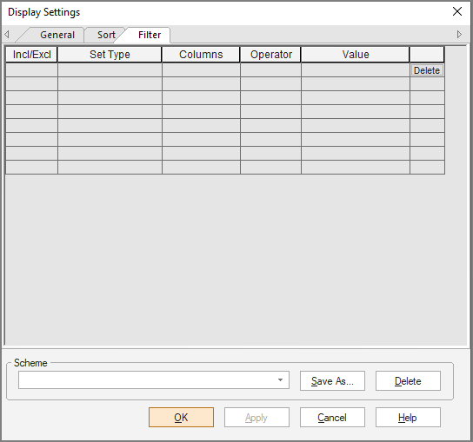Click the Set Type column header
Screen dimensions: 473x442
(110, 55)
